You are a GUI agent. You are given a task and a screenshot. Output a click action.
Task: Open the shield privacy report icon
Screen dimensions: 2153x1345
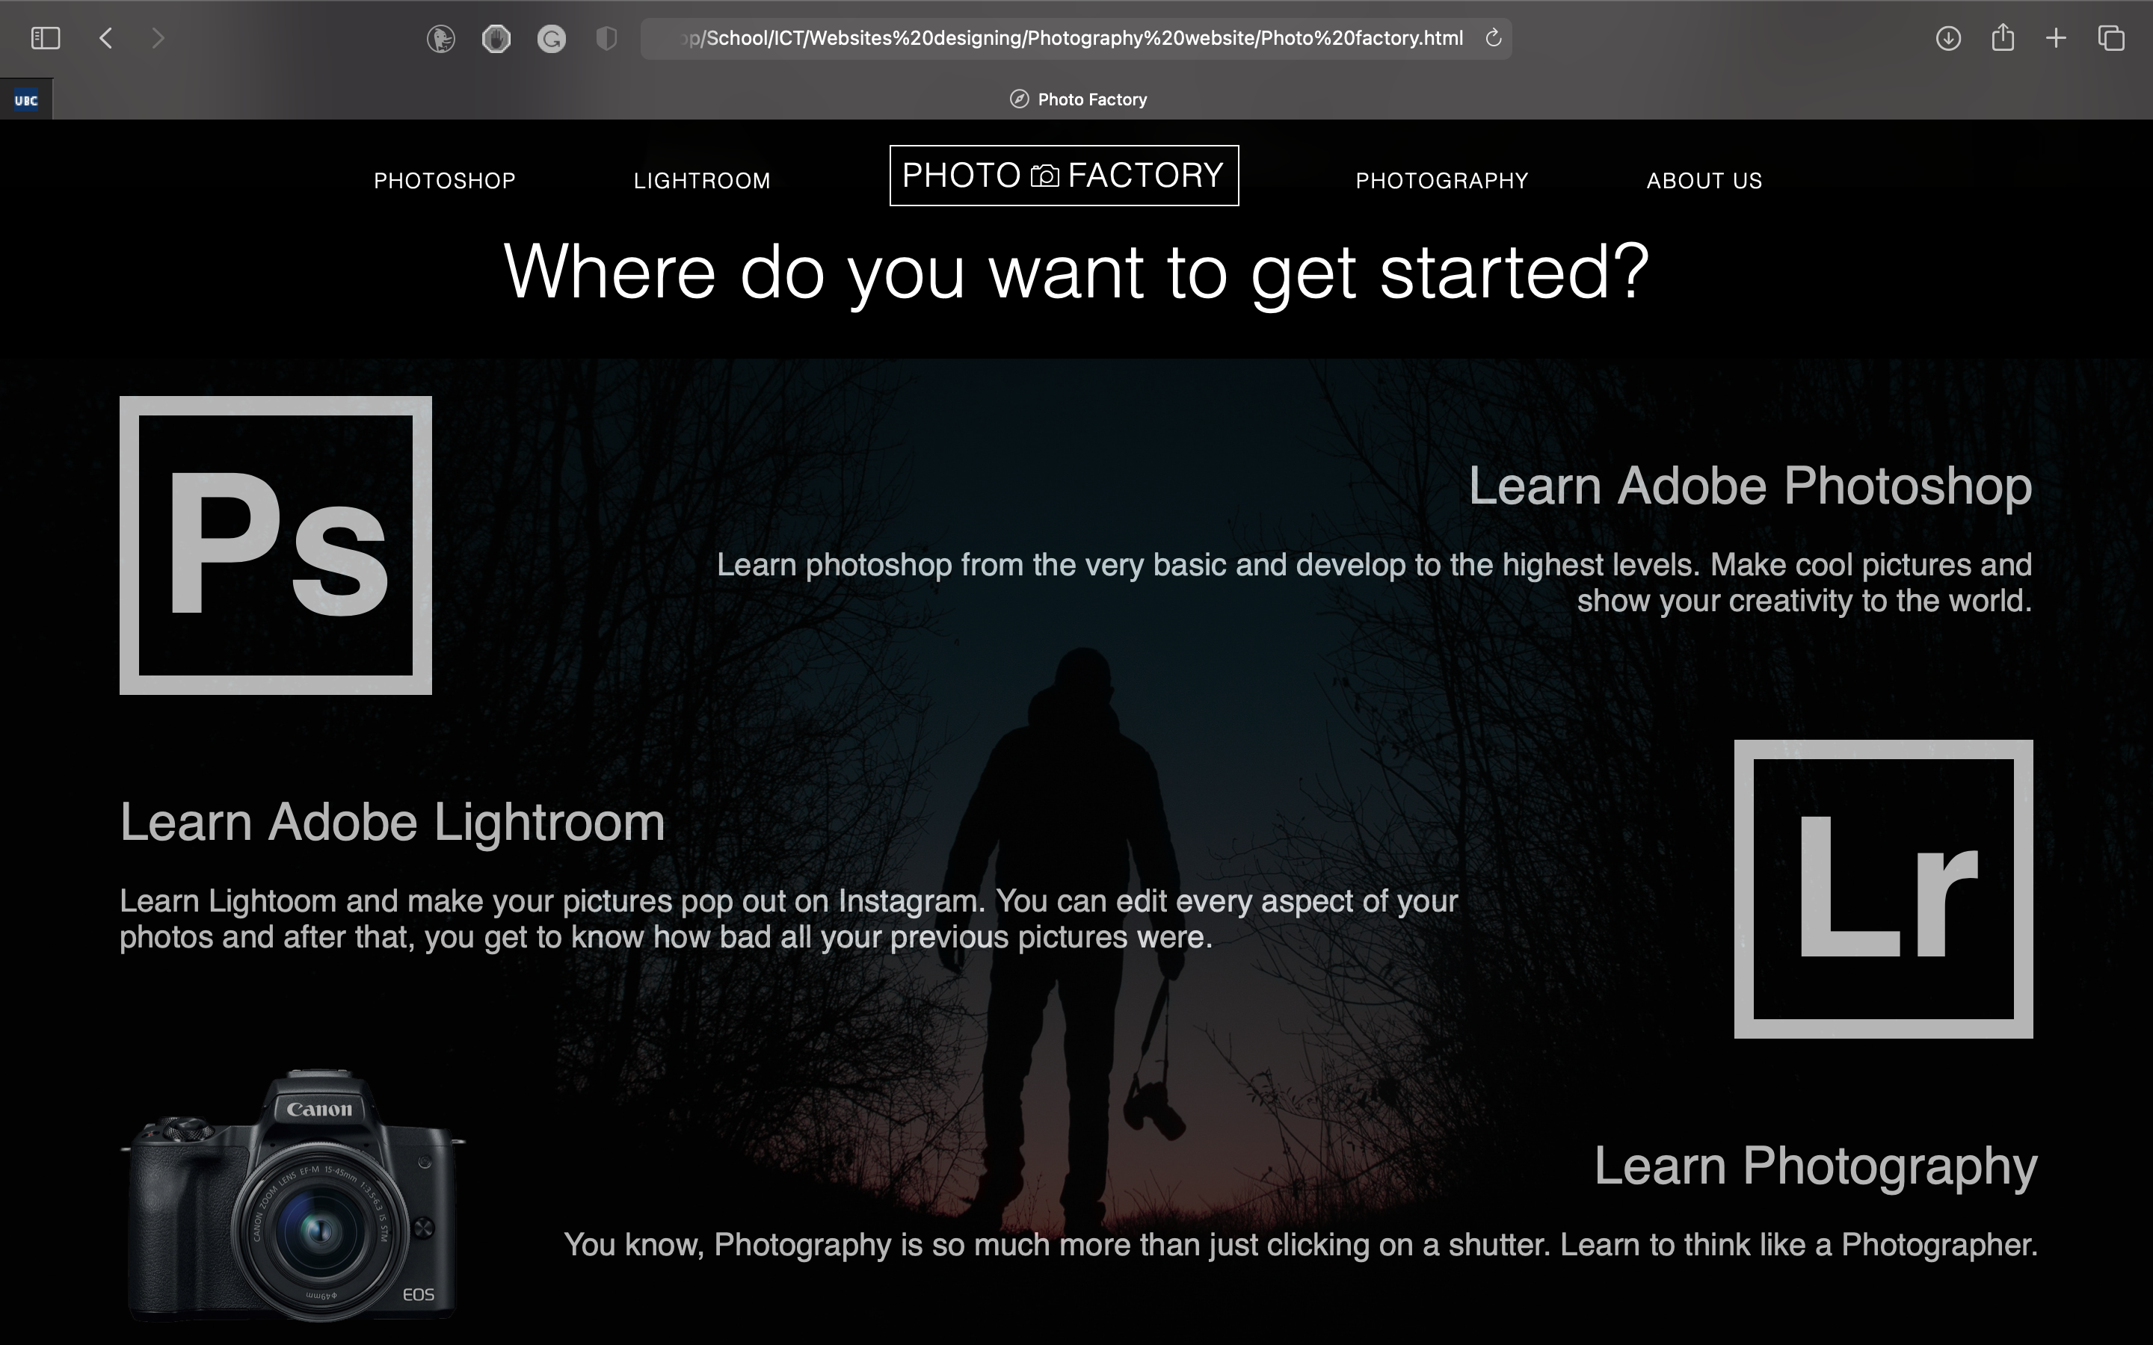(x=606, y=38)
